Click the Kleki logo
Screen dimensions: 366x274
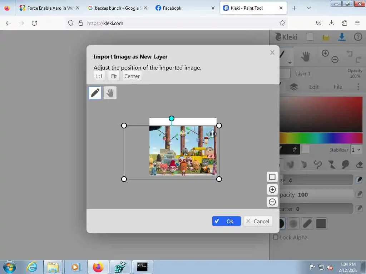pyautogui.click(x=286, y=37)
